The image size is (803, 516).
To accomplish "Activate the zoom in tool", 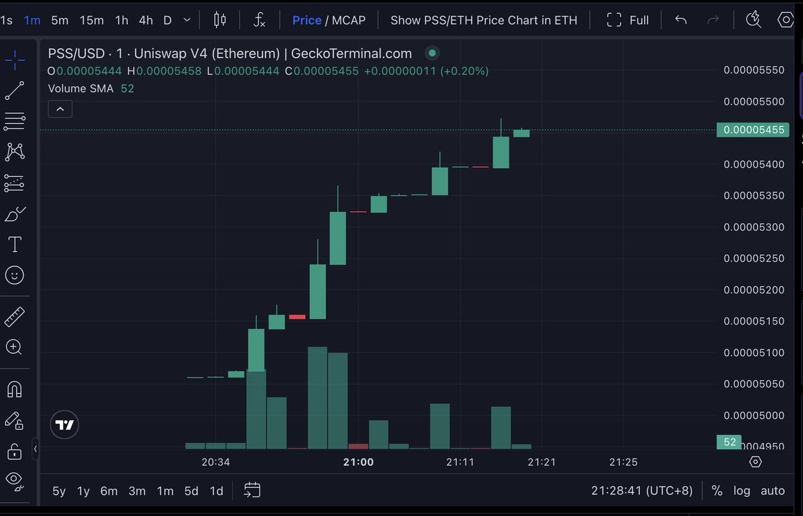I will click(15, 347).
